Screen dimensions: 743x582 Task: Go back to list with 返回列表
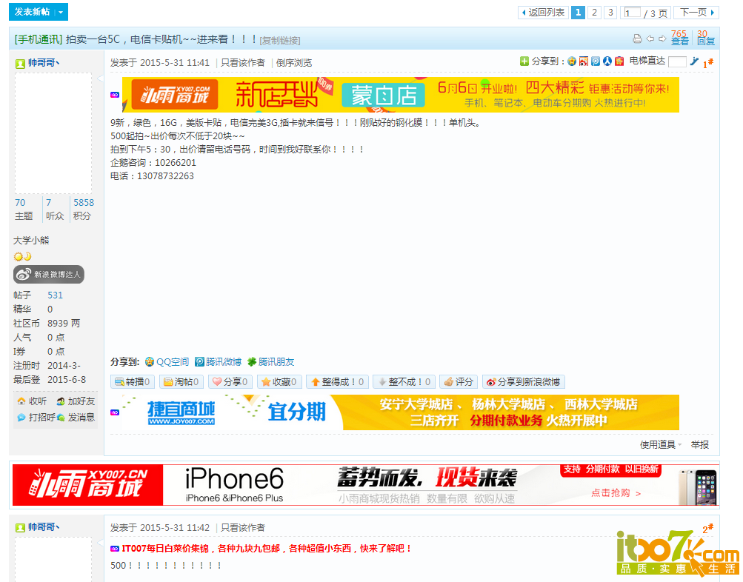[x=544, y=13]
